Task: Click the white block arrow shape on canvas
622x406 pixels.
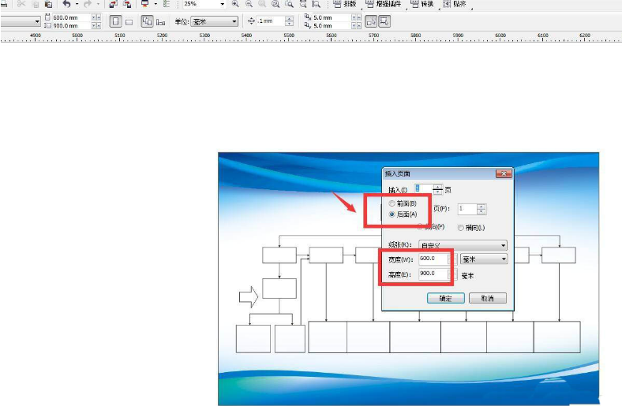Action: tap(249, 296)
